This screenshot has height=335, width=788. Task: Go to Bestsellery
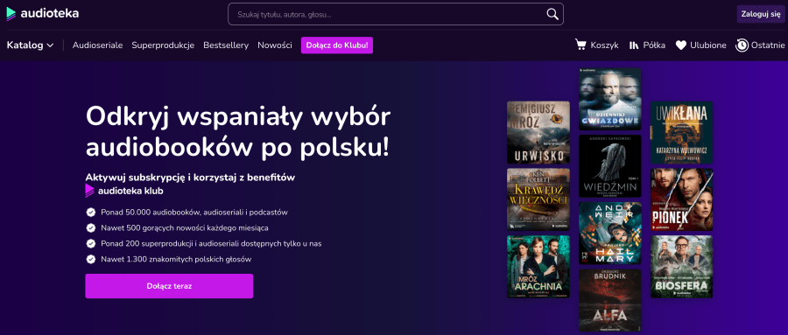226,45
